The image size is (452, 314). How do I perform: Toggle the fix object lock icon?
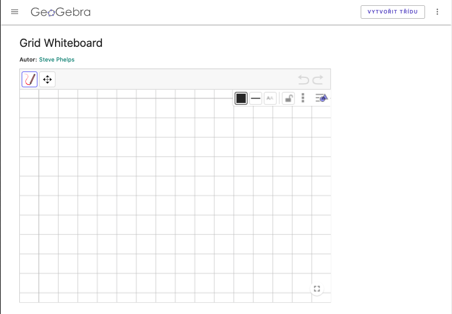click(288, 98)
